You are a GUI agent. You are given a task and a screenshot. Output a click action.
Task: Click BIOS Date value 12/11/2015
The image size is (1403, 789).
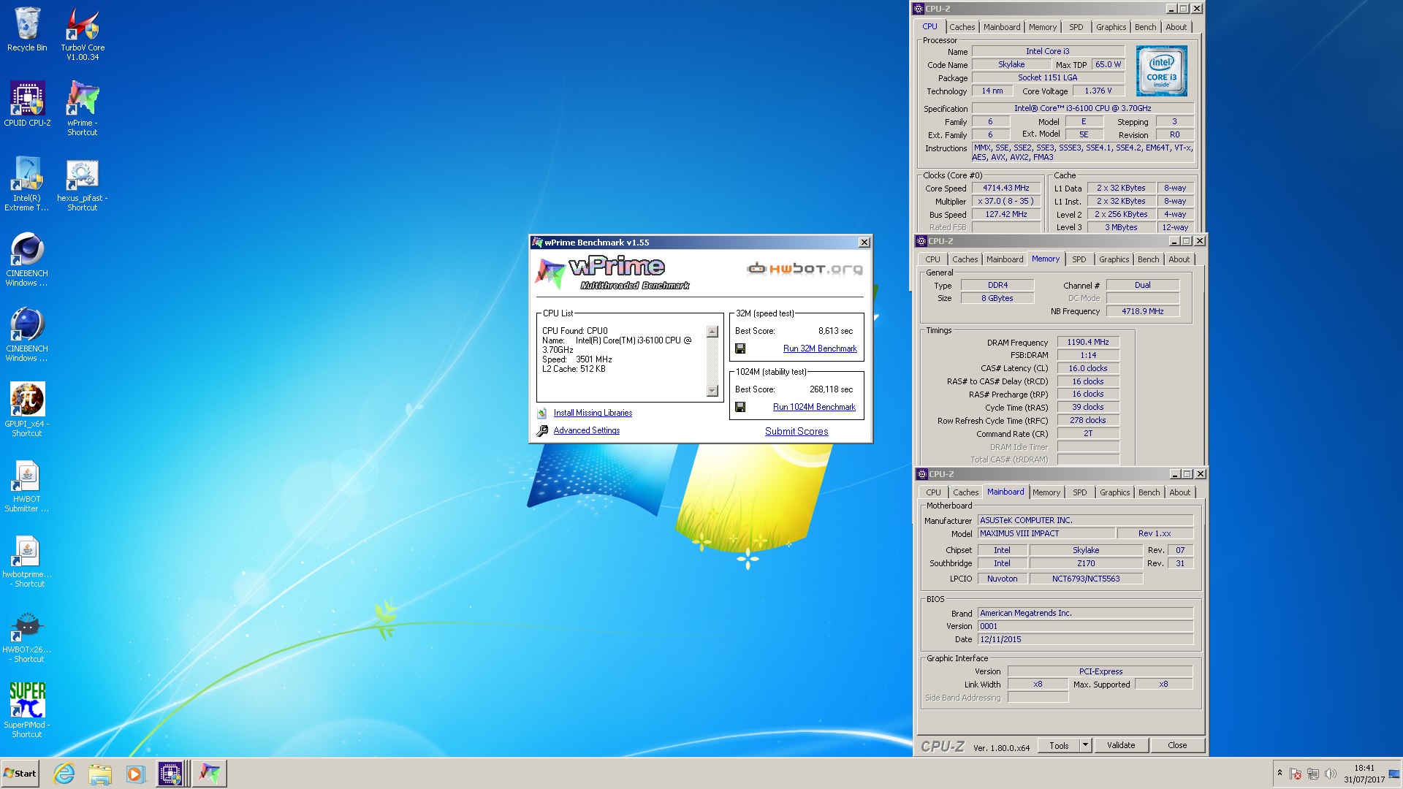coord(1085,640)
